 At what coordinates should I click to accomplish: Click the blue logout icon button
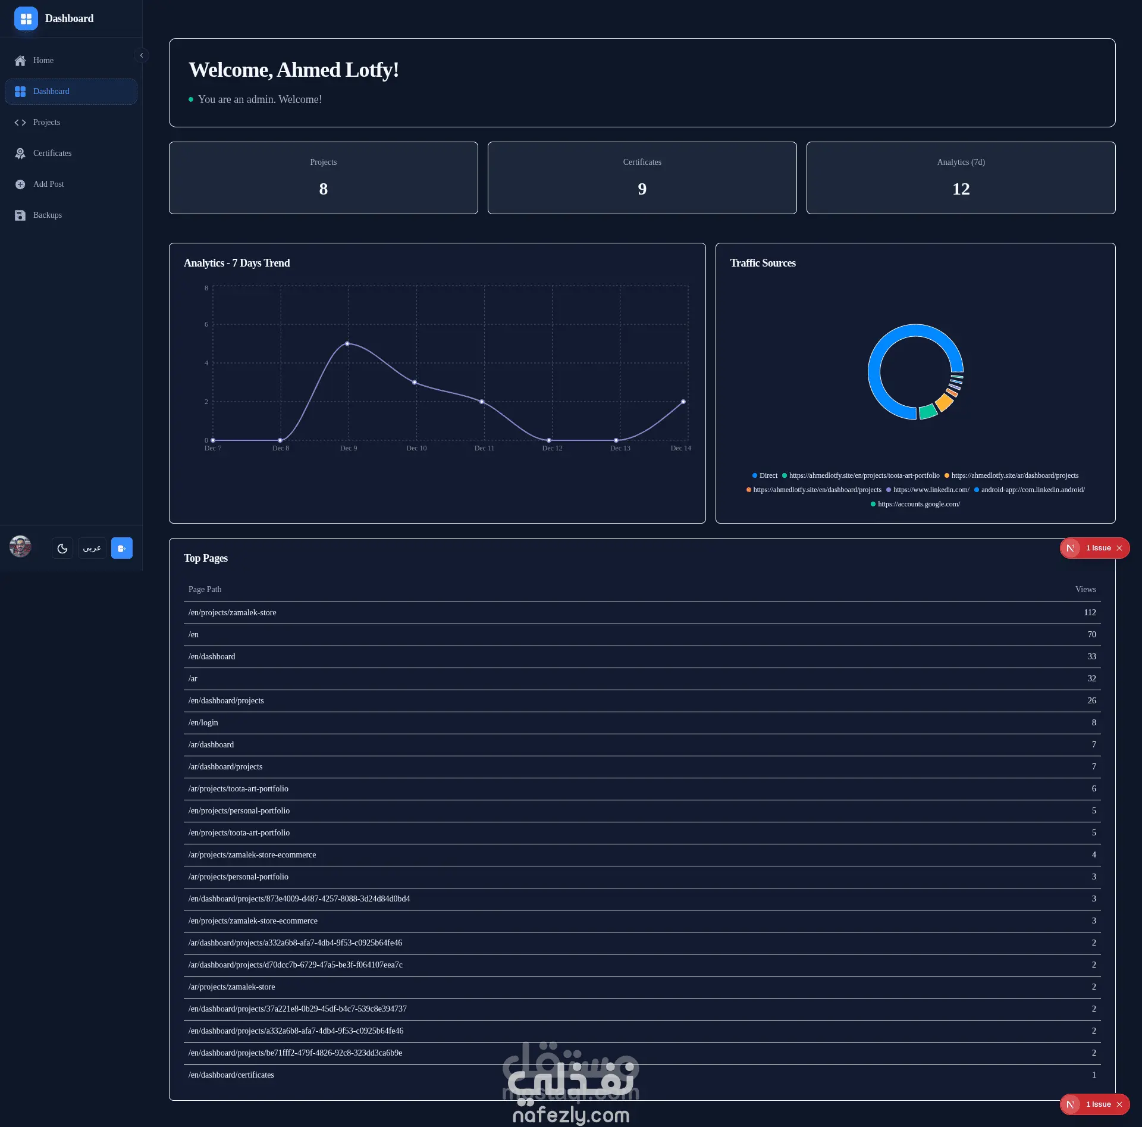[x=122, y=548]
